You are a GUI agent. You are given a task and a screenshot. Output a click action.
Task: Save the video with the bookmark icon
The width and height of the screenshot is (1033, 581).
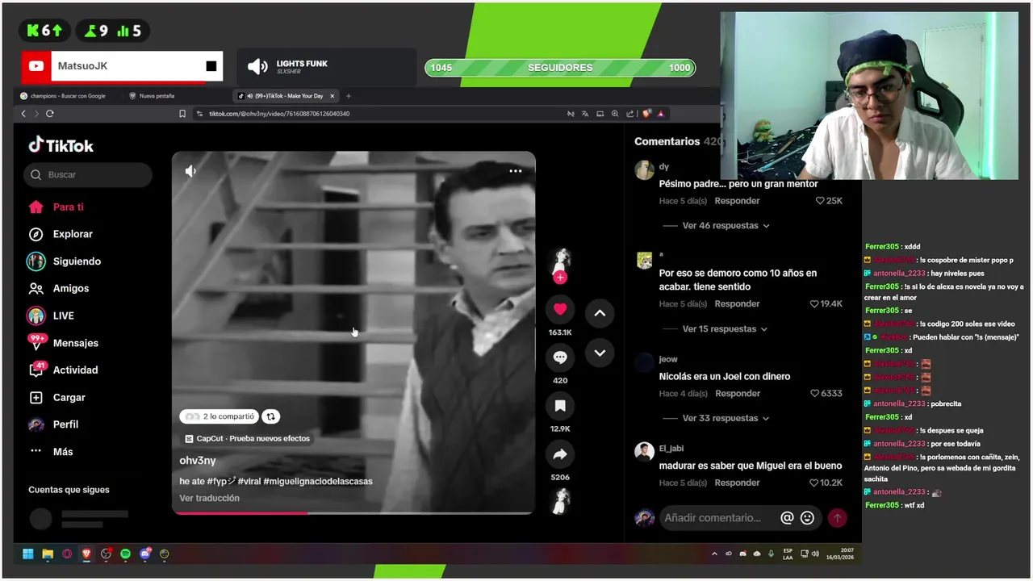(560, 405)
